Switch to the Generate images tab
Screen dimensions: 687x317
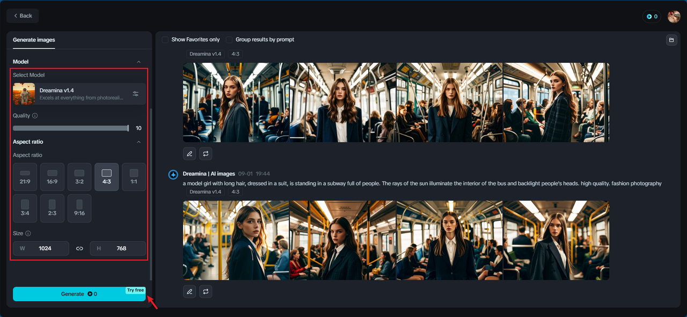(34, 40)
